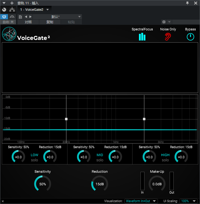Click the MID band label
Viewport: 200px width, 204px height.
coord(100,155)
